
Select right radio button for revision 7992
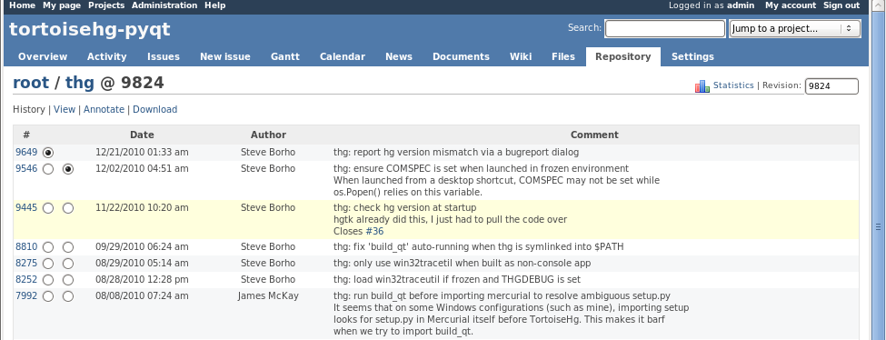coord(68,296)
